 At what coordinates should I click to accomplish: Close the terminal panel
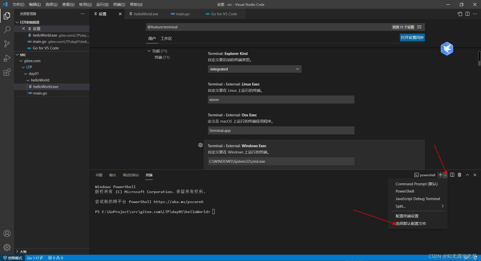(x=475, y=175)
